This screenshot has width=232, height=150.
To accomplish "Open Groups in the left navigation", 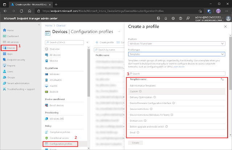I will click(x=9, y=78).
